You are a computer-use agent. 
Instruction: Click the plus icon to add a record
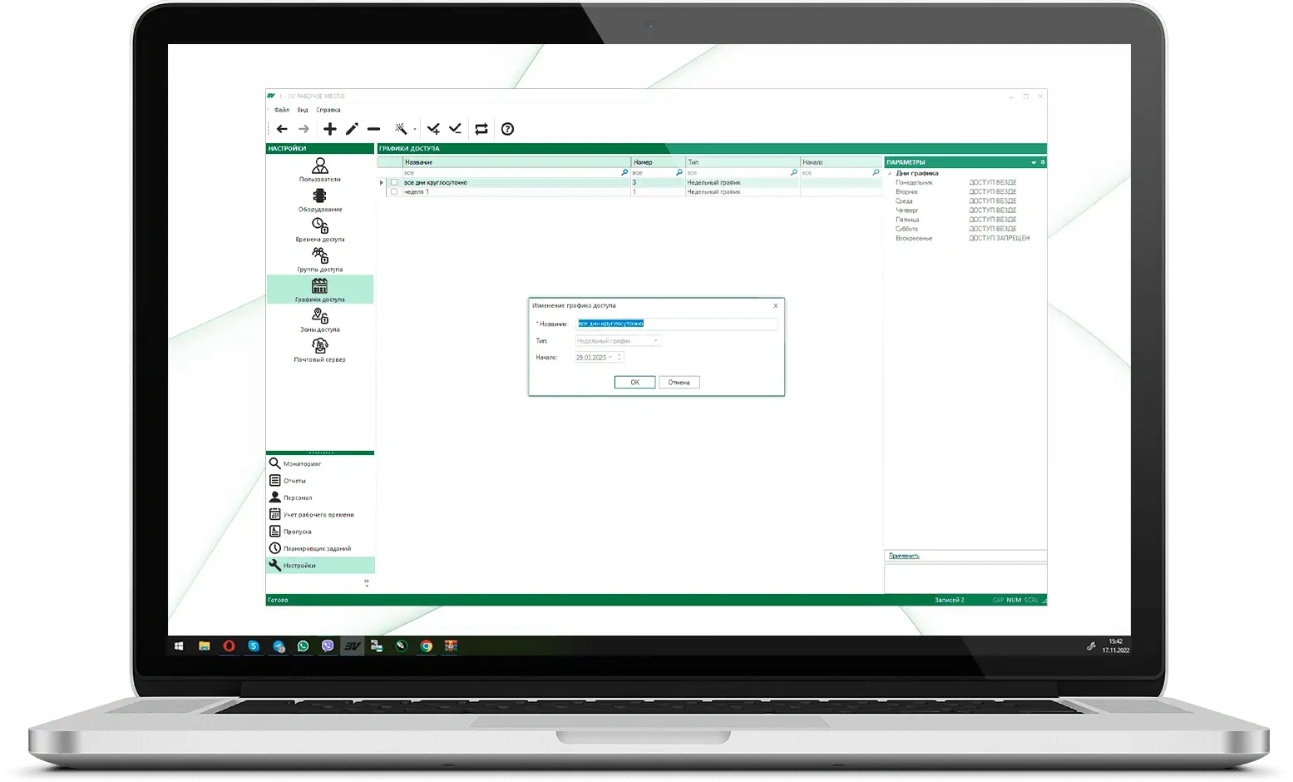[x=330, y=129]
